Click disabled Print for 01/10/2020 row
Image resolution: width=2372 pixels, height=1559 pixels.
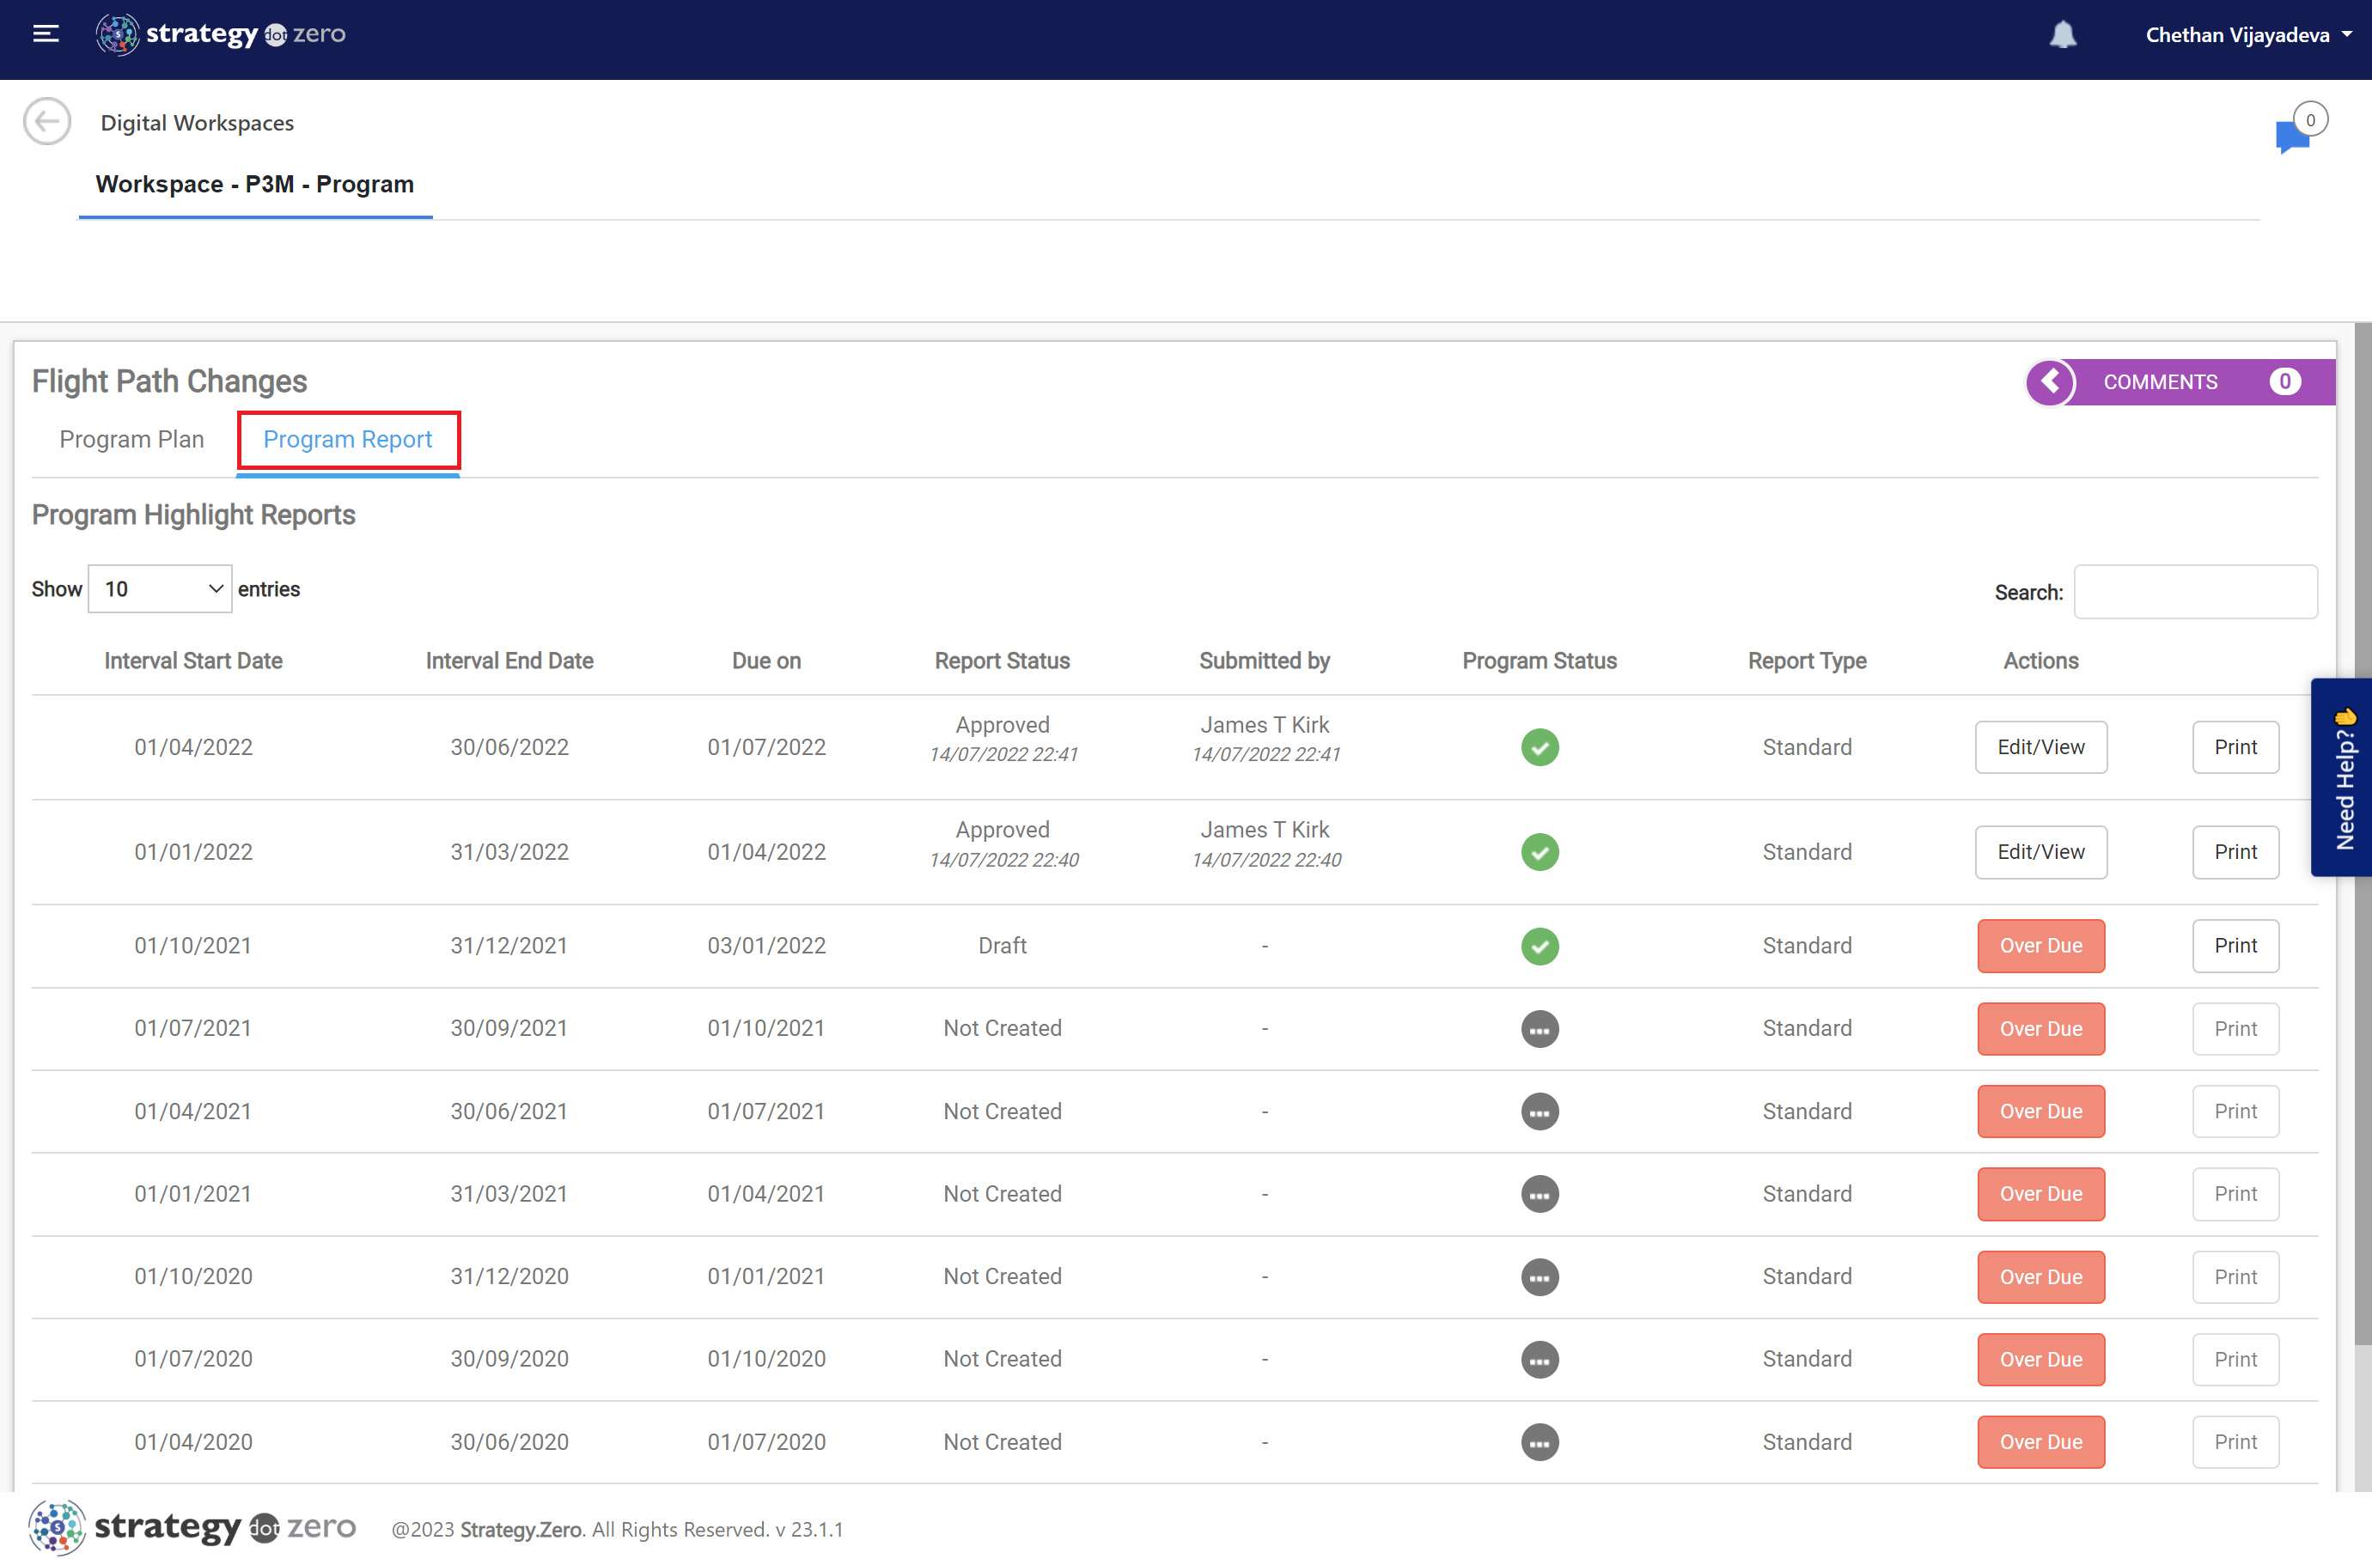(x=2235, y=1276)
